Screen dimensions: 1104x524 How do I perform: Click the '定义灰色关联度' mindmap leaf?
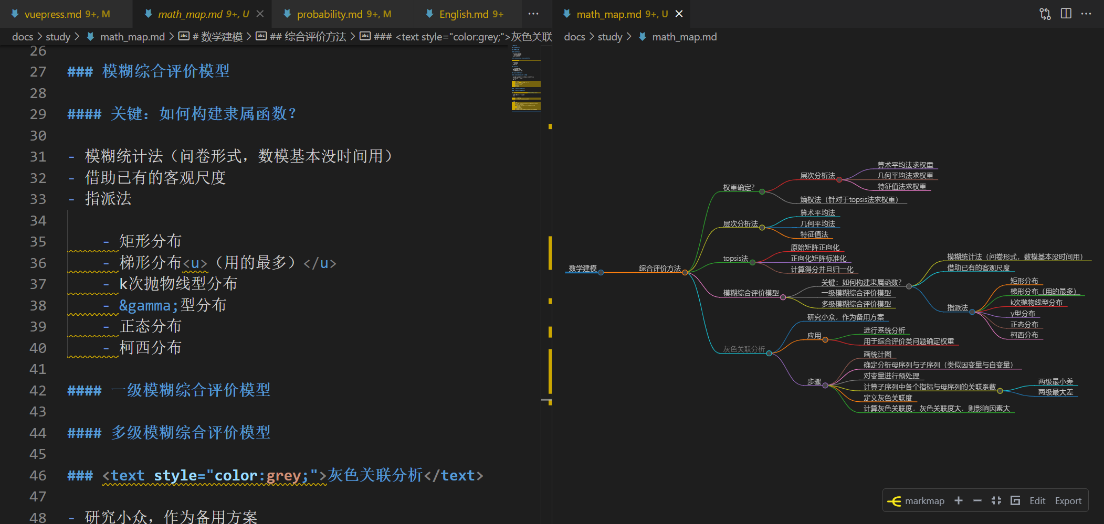[888, 398]
